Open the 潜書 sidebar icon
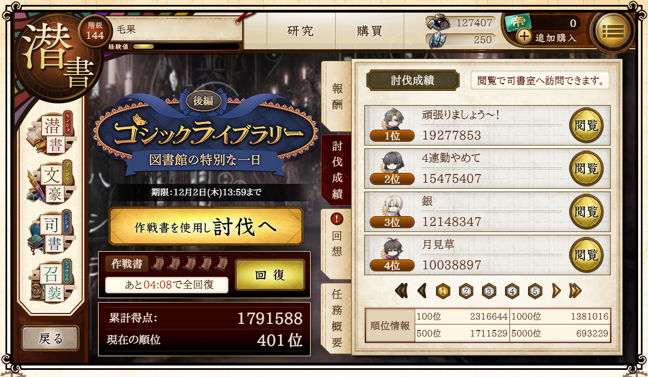Image resolution: width=648 pixels, height=377 pixels. coord(51,134)
